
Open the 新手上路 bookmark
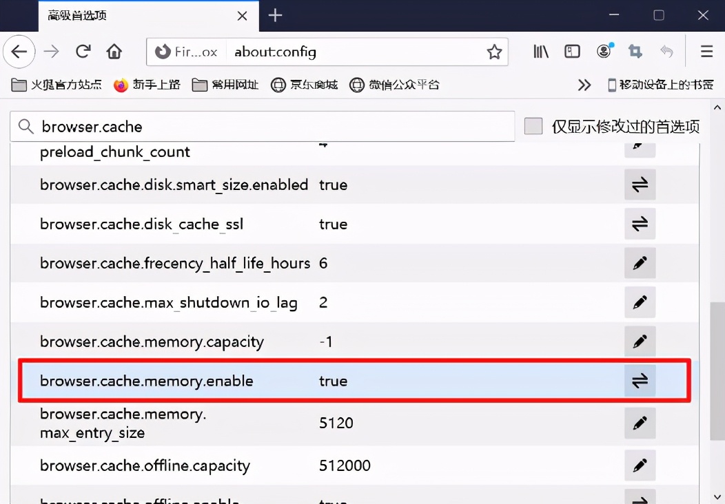[147, 85]
